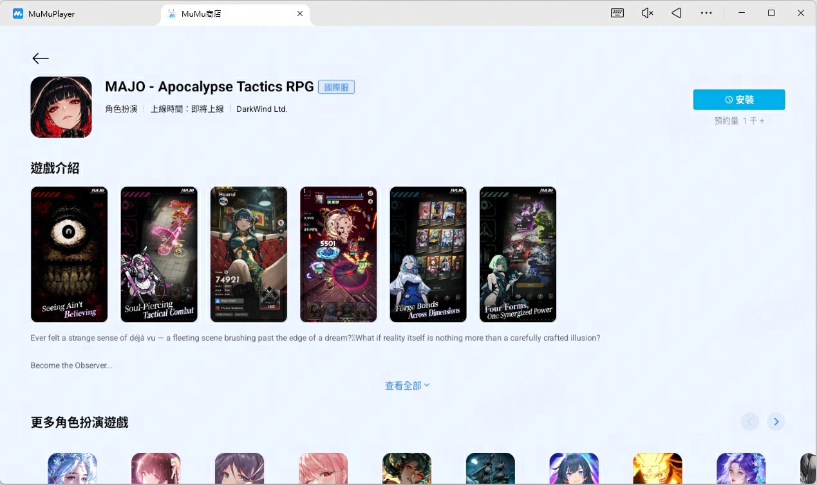
Task: Click the 遊戲介紹 section heading
Action: tap(55, 168)
